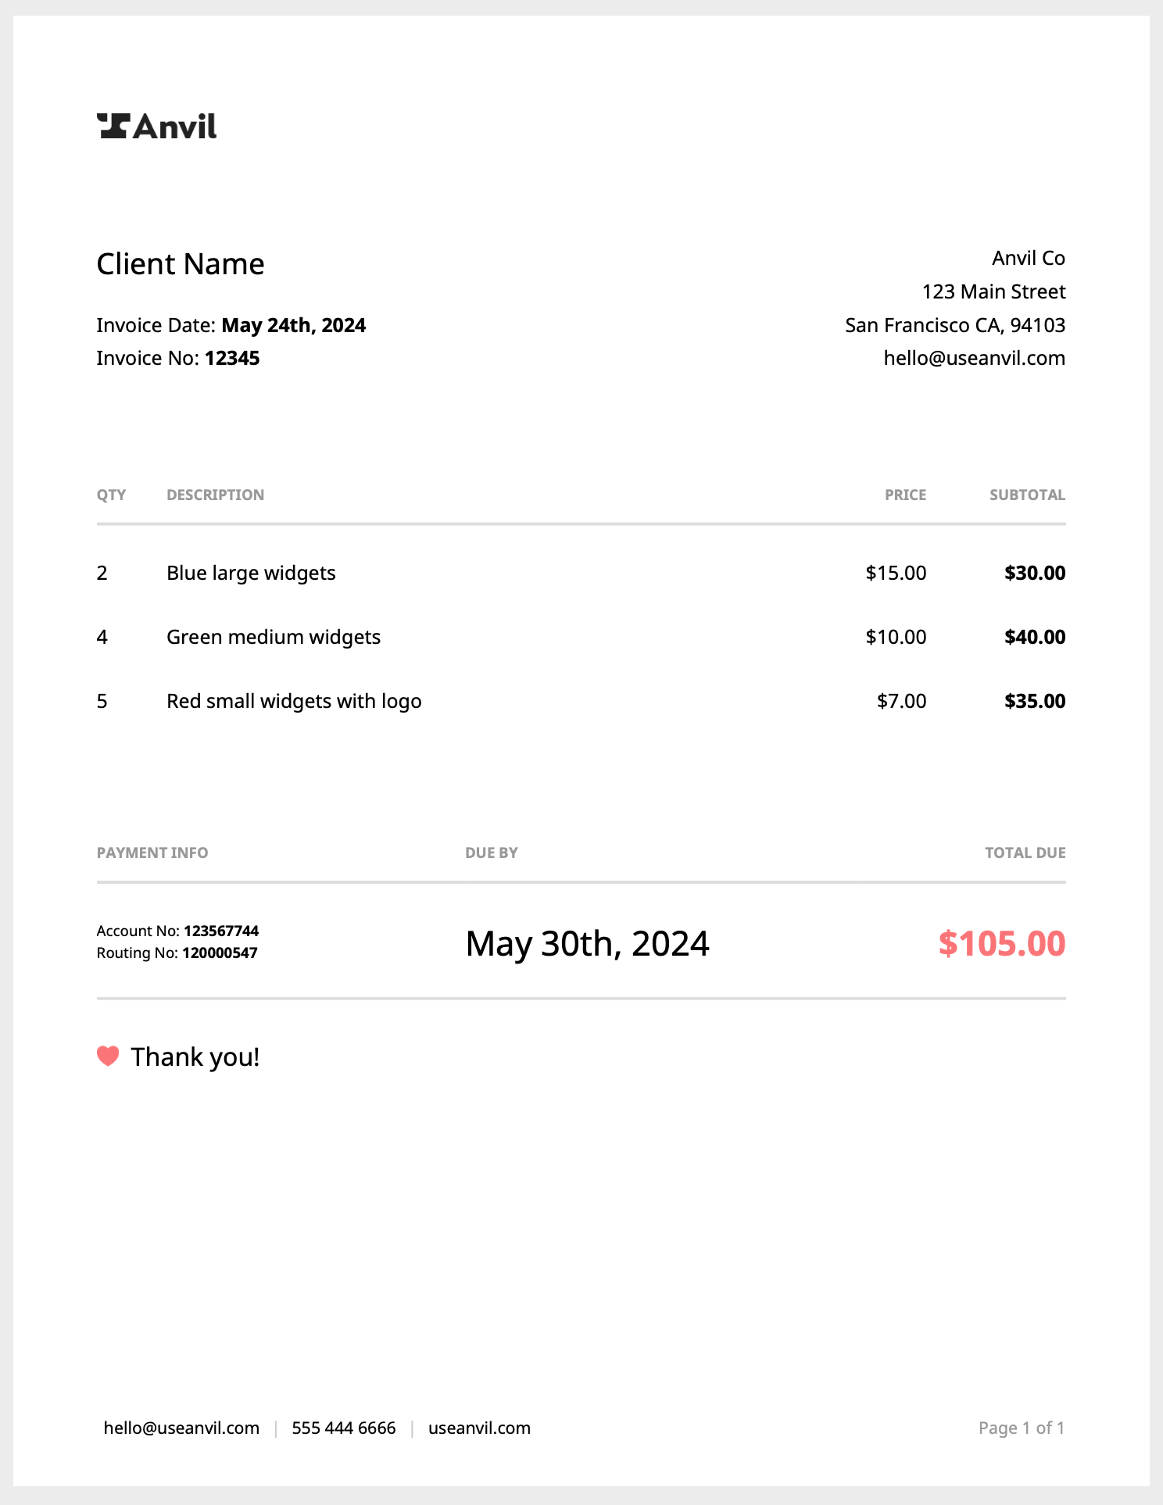
Task: Click the Anvil logo at top
Action: [157, 127]
